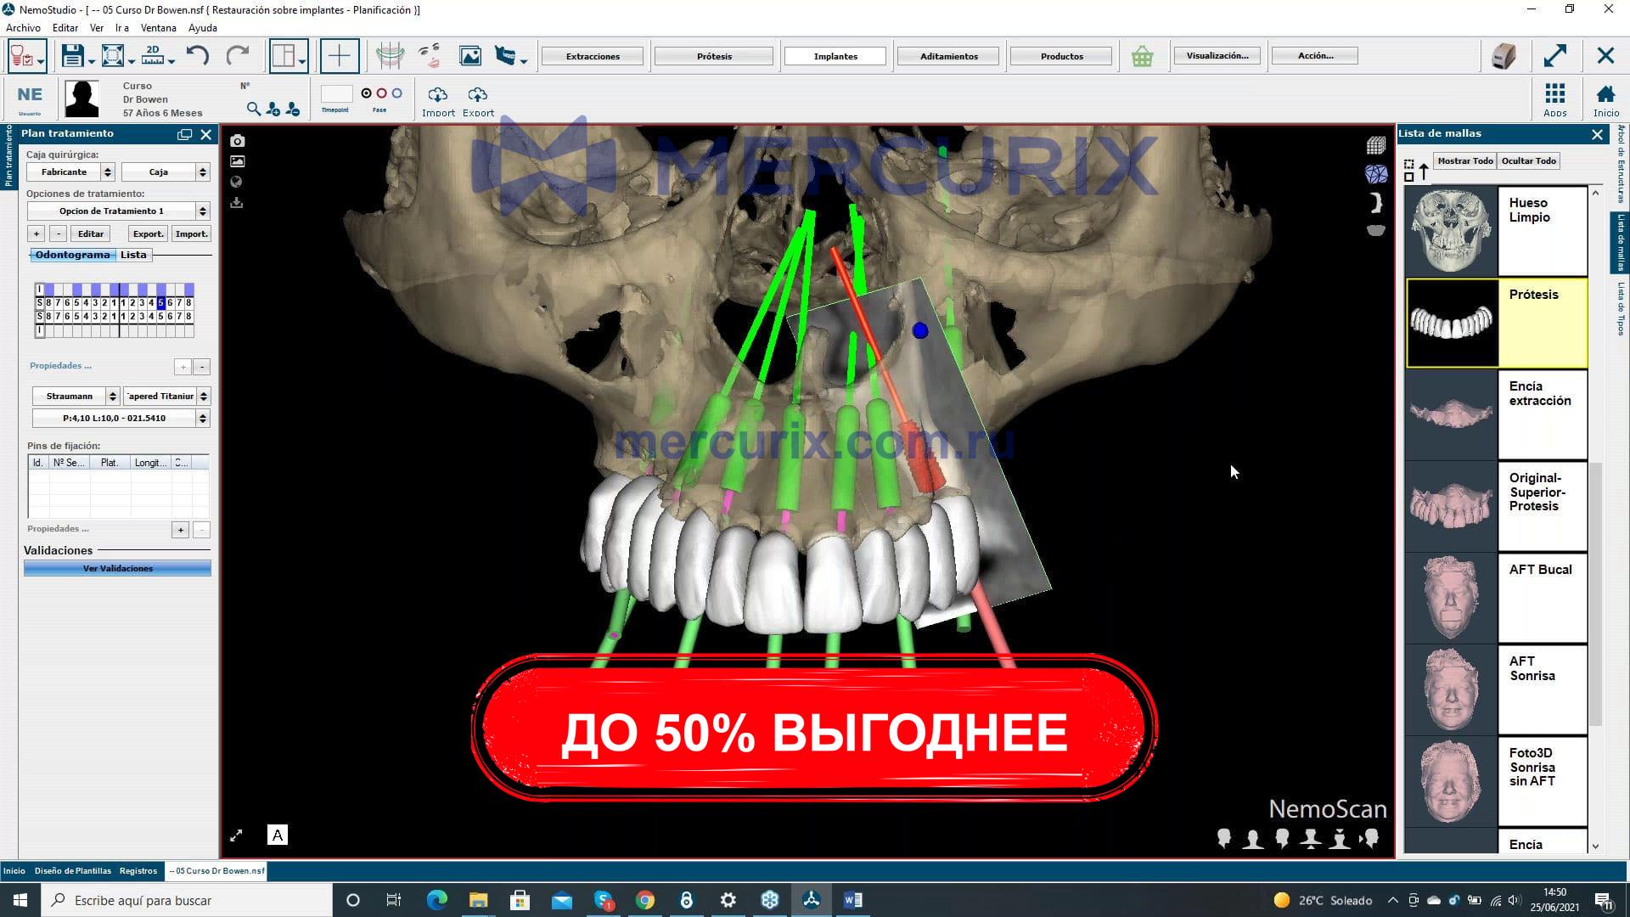
Task: Click the globe icon in viewport sidebar
Action: click(237, 182)
